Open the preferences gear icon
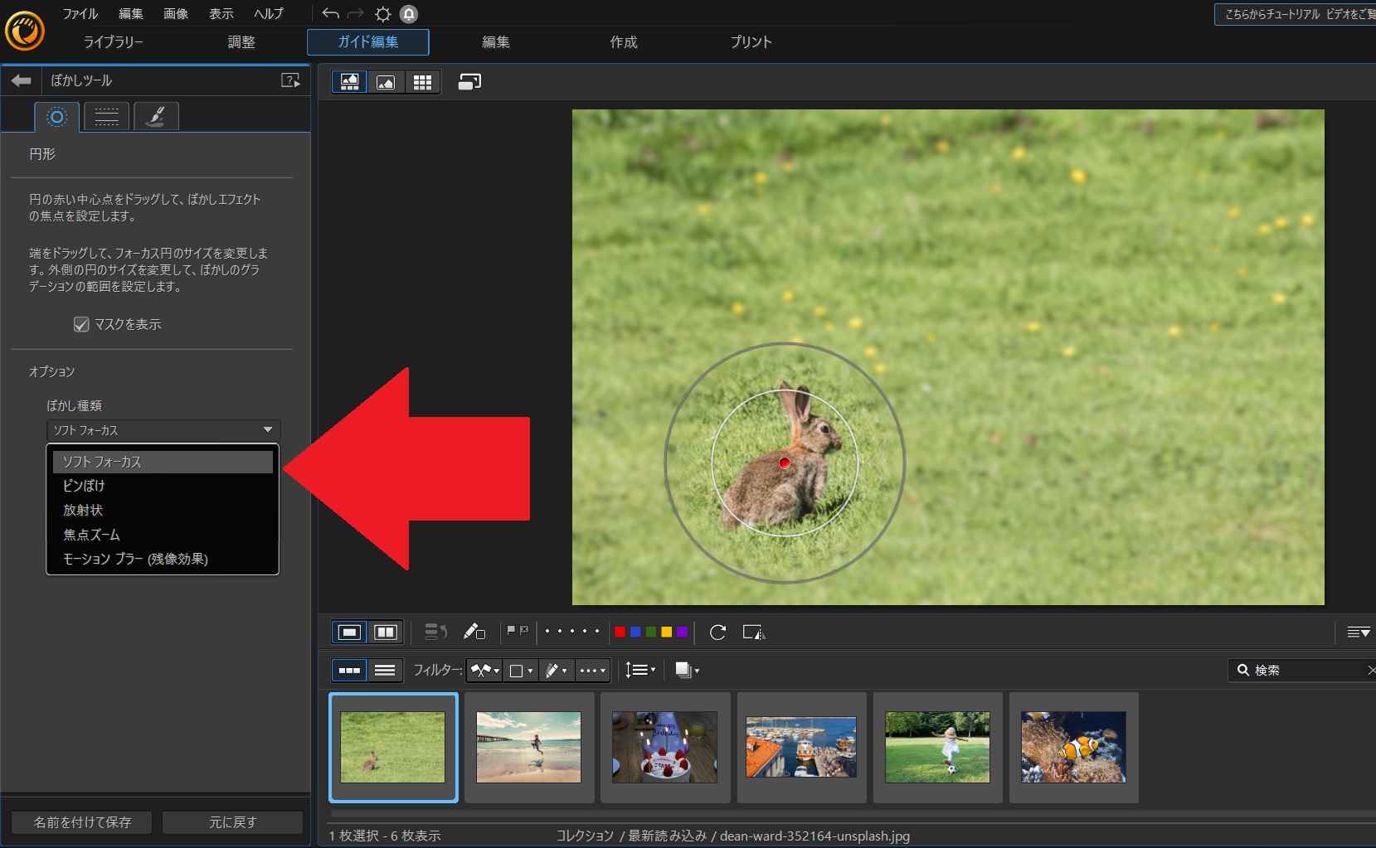Viewport: 1376px width, 848px height. point(382,14)
